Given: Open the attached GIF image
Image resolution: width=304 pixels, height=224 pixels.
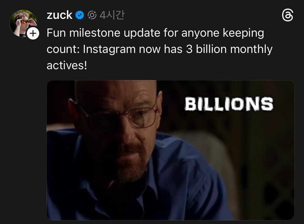Looking at the screenshot, I should coord(170,150).
